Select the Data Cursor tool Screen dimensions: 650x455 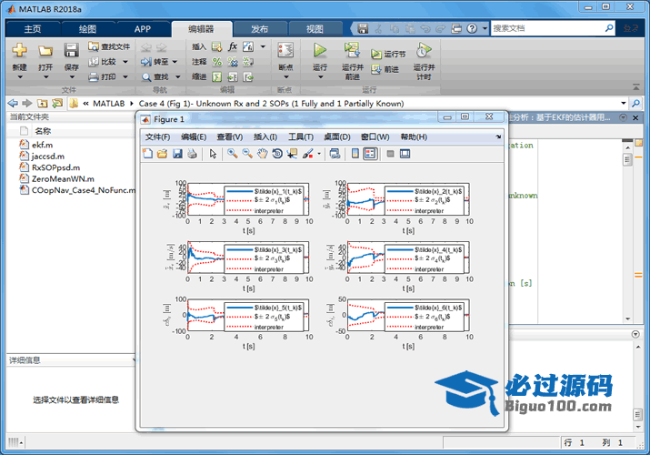292,154
